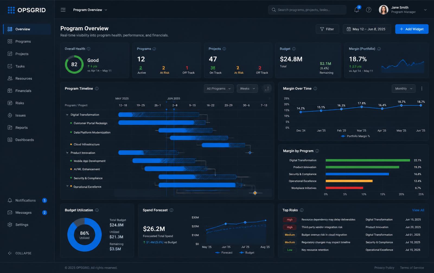The width and height of the screenshot is (434, 273).
Task: Click the Risks sidebar icon
Action: tap(10, 103)
